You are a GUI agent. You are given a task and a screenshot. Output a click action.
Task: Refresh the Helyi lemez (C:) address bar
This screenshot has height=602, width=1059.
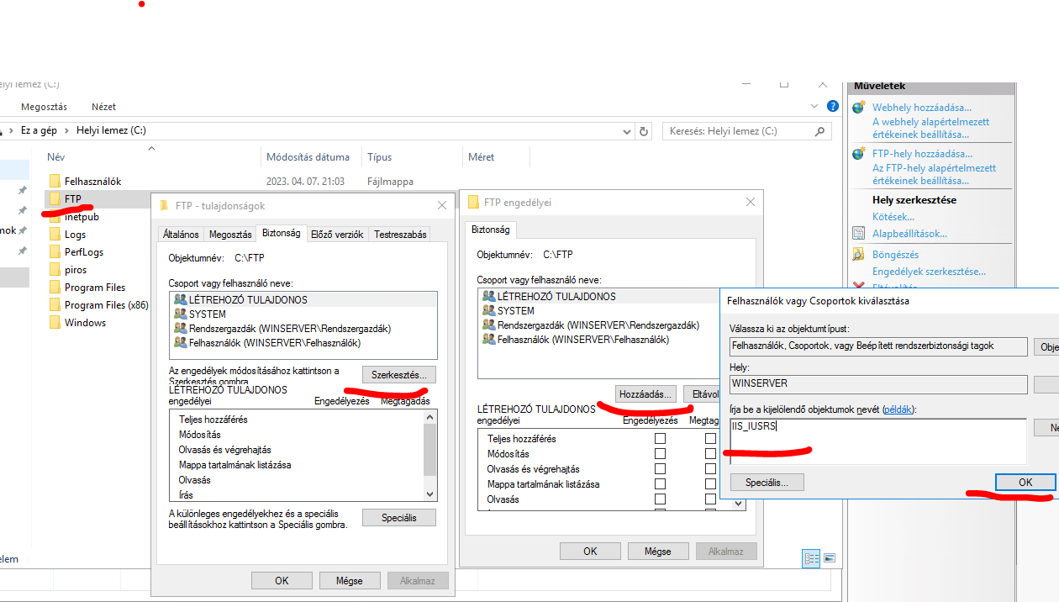pos(644,131)
